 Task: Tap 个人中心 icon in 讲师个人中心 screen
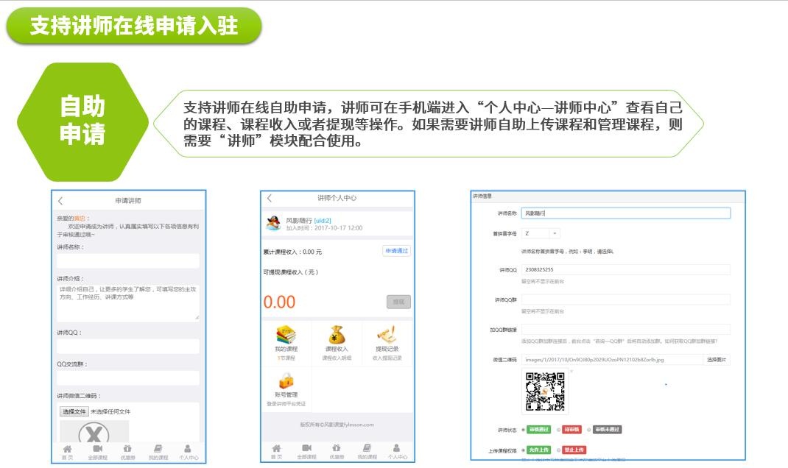[x=396, y=451]
